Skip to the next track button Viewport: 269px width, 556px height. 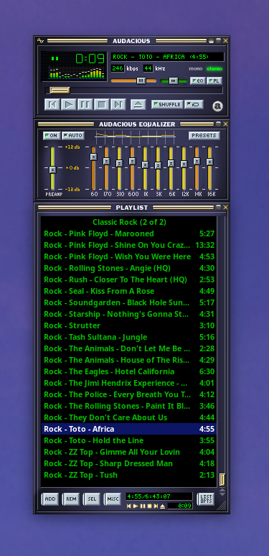point(118,105)
